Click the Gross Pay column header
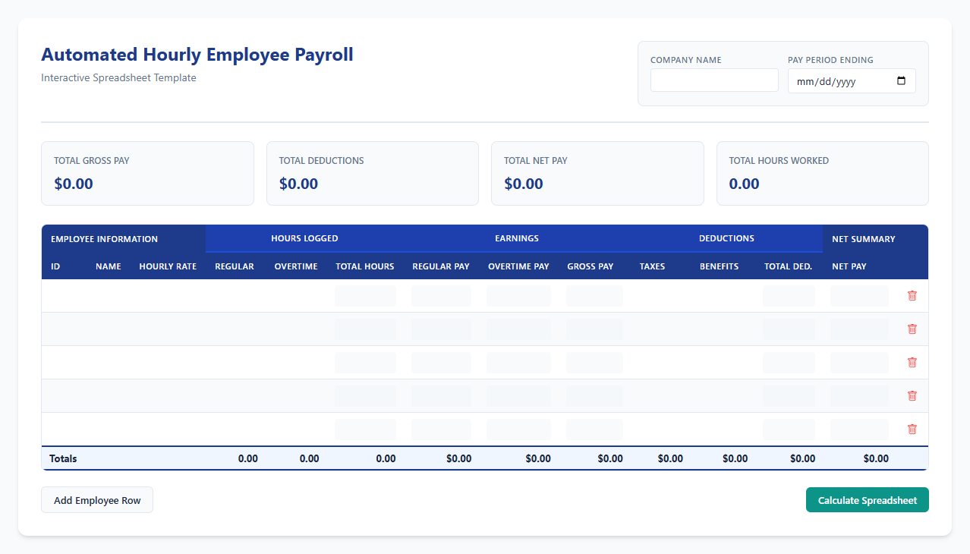The width and height of the screenshot is (970, 554). click(x=591, y=266)
